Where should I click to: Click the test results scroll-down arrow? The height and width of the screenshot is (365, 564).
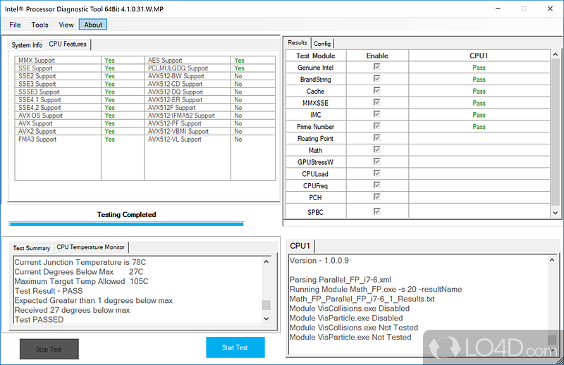556,213
